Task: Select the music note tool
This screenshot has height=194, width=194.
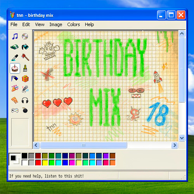Action: pyautogui.click(x=15, y=36)
